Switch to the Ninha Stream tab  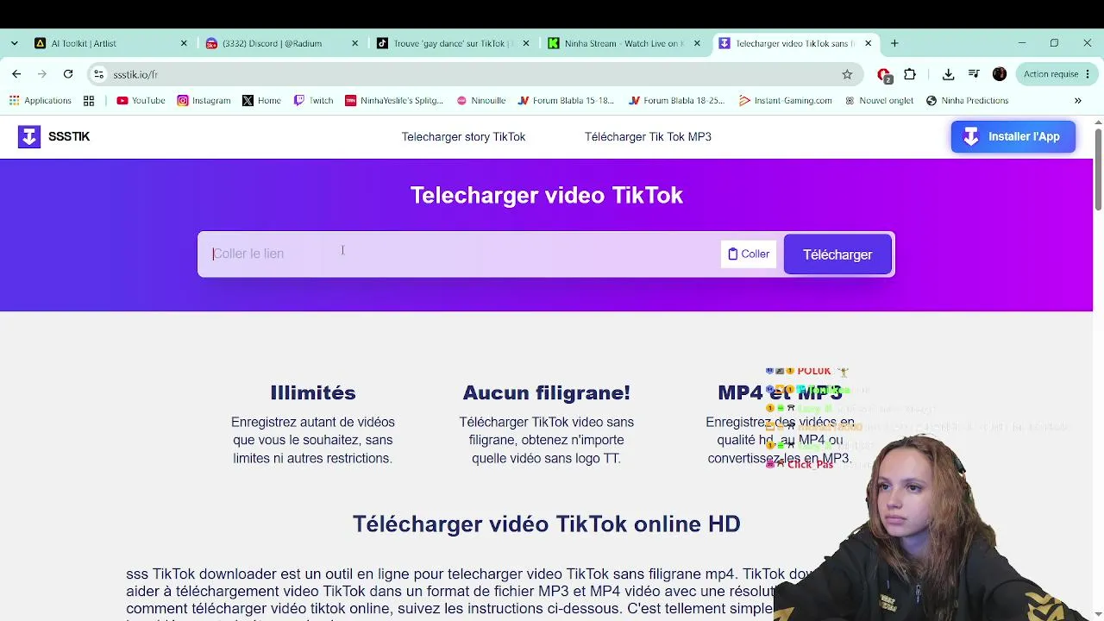[x=623, y=43]
